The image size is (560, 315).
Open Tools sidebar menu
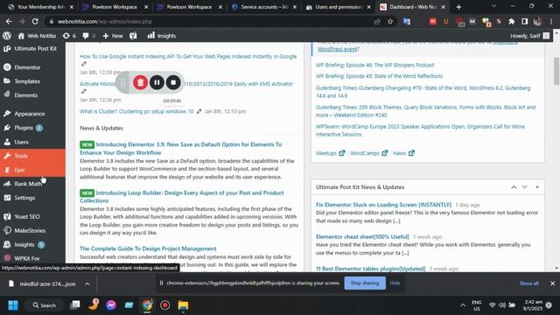click(32, 156)
